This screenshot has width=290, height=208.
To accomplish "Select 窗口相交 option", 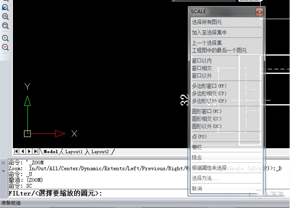I will (x=226, y=68).
